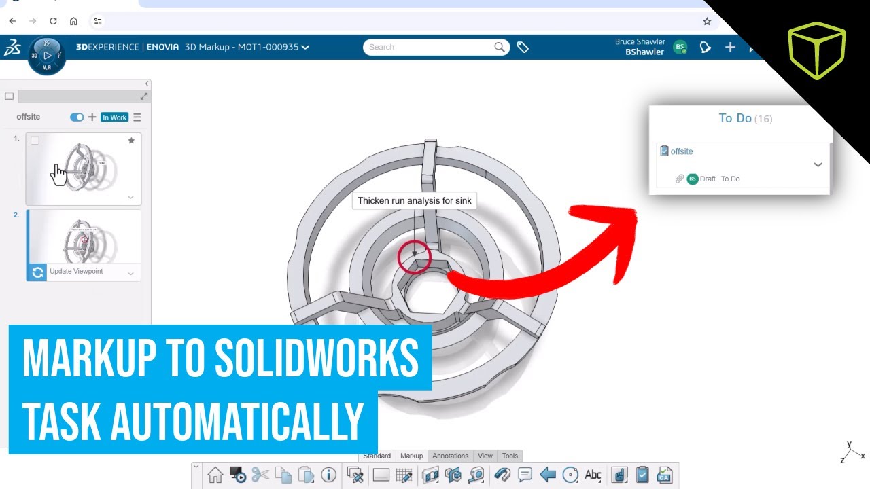
Task: Click the To Do (16) heading
Action: coord(746,118)
